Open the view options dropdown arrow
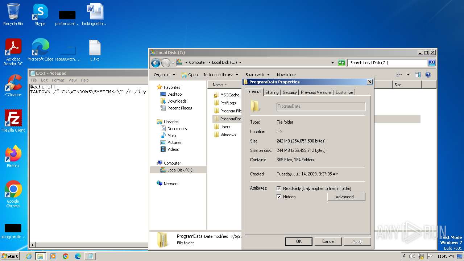 click(x=408, y=75)
